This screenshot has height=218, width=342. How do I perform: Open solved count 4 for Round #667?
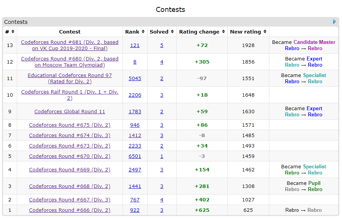pos(162,200)
